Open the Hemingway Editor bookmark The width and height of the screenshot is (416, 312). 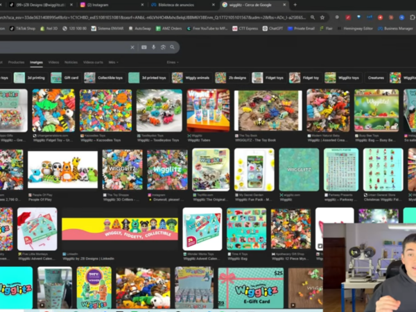[355, 28]
